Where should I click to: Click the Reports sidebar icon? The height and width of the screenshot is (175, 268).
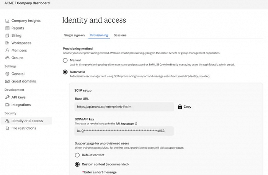click(7, 28)
